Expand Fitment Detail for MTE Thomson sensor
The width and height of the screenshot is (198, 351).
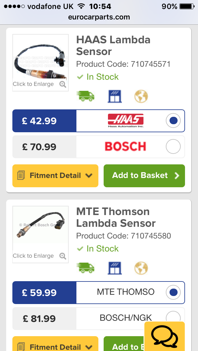click(55, 345)
